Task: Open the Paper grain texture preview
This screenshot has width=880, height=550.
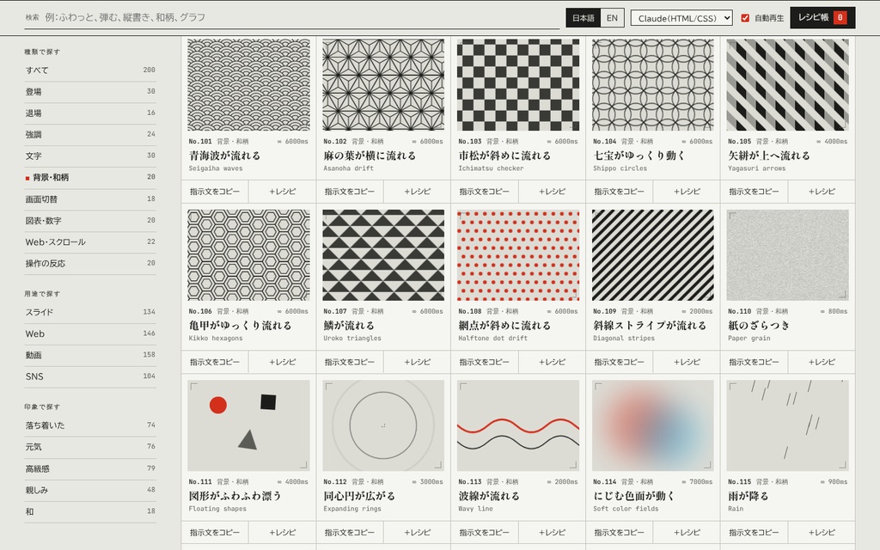Action: coord(787,255)
